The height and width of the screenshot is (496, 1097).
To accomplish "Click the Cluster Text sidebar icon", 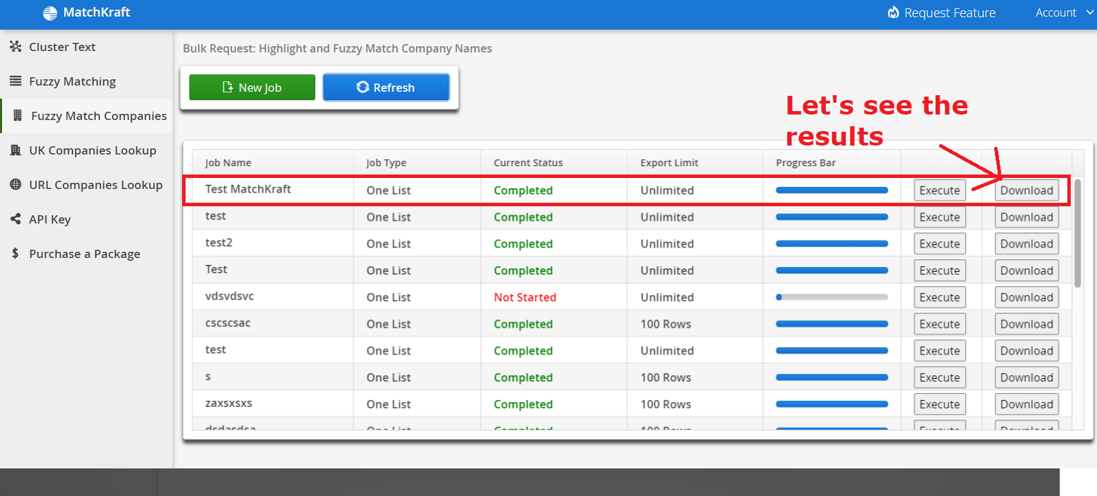I will [x=15, y=46].
